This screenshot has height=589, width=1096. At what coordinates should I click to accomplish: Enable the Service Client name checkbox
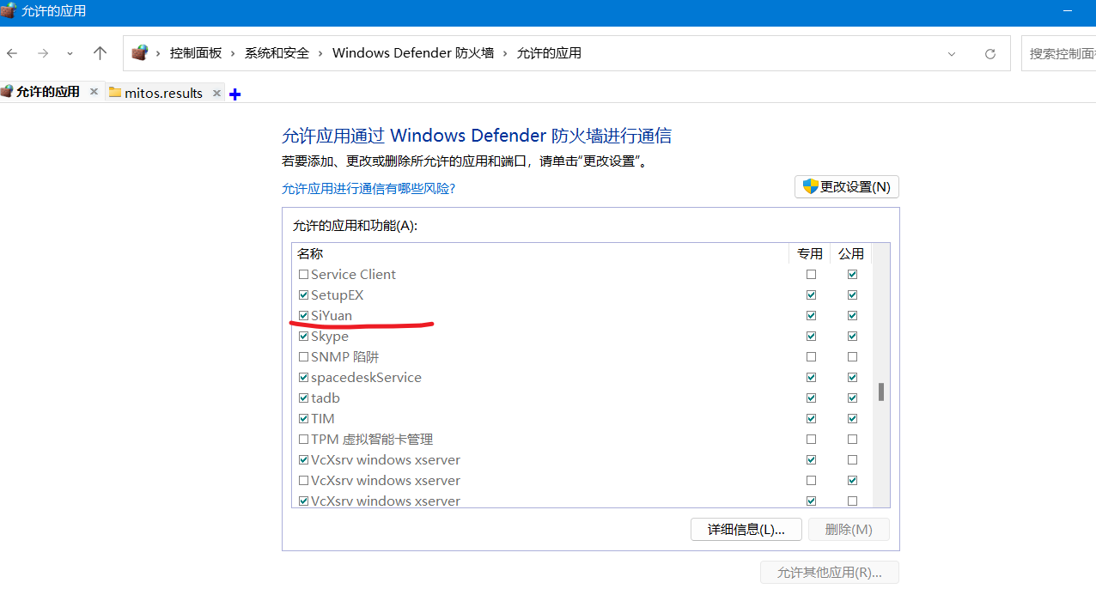point(303,275)
